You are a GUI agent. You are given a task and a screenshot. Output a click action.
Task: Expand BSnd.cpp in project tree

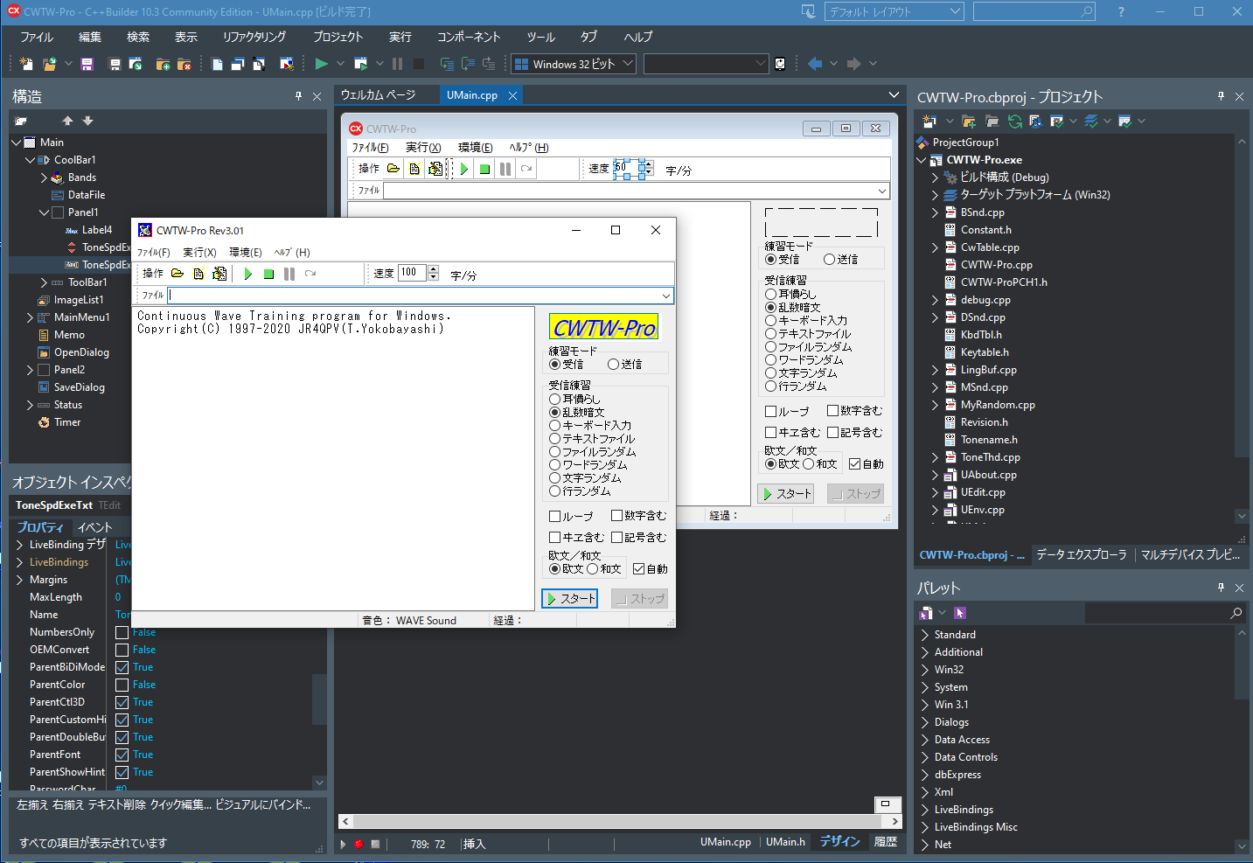tap(935, 212)
